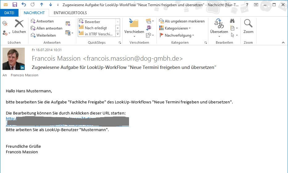
Task: Go to next item with down arrow
Action: (x=51, y=4)
